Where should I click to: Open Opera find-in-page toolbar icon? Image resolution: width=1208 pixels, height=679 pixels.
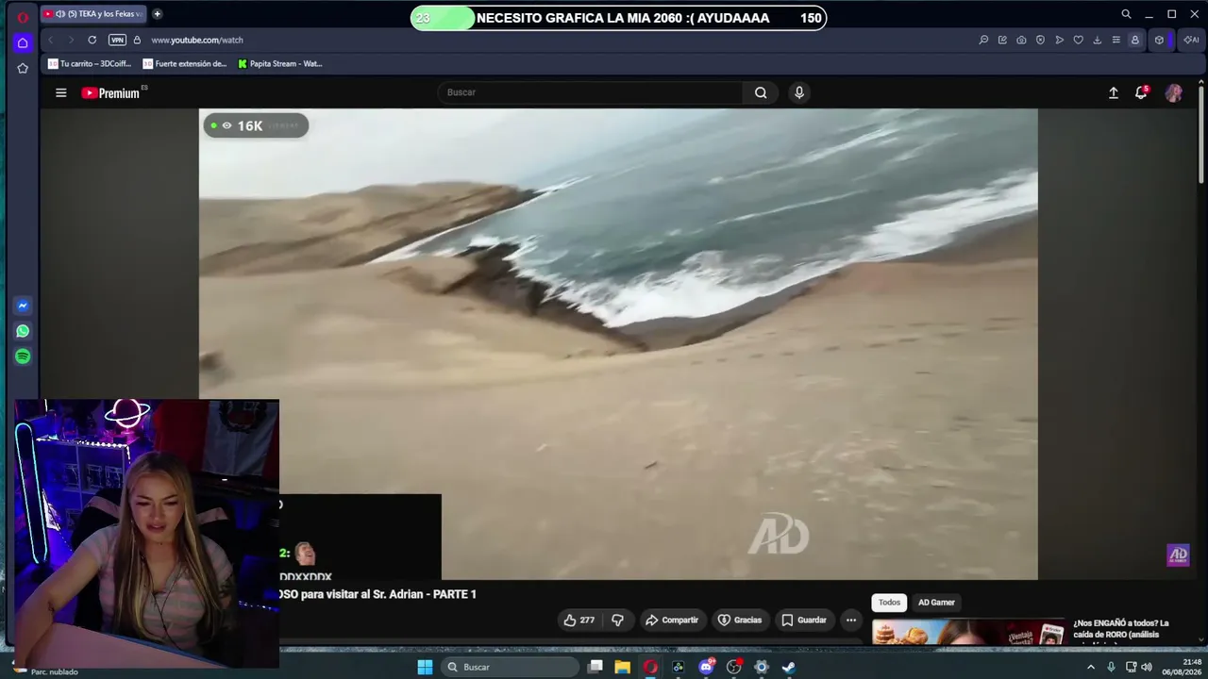[x=983, y=40]
